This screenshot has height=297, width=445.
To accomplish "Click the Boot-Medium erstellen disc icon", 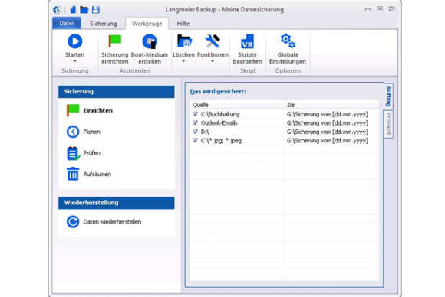I will click(x=150, y=41).
